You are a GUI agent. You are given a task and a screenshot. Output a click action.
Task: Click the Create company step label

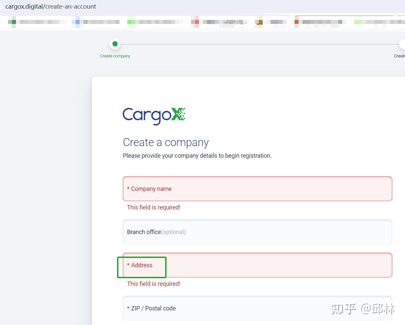(x=115, y=56)
